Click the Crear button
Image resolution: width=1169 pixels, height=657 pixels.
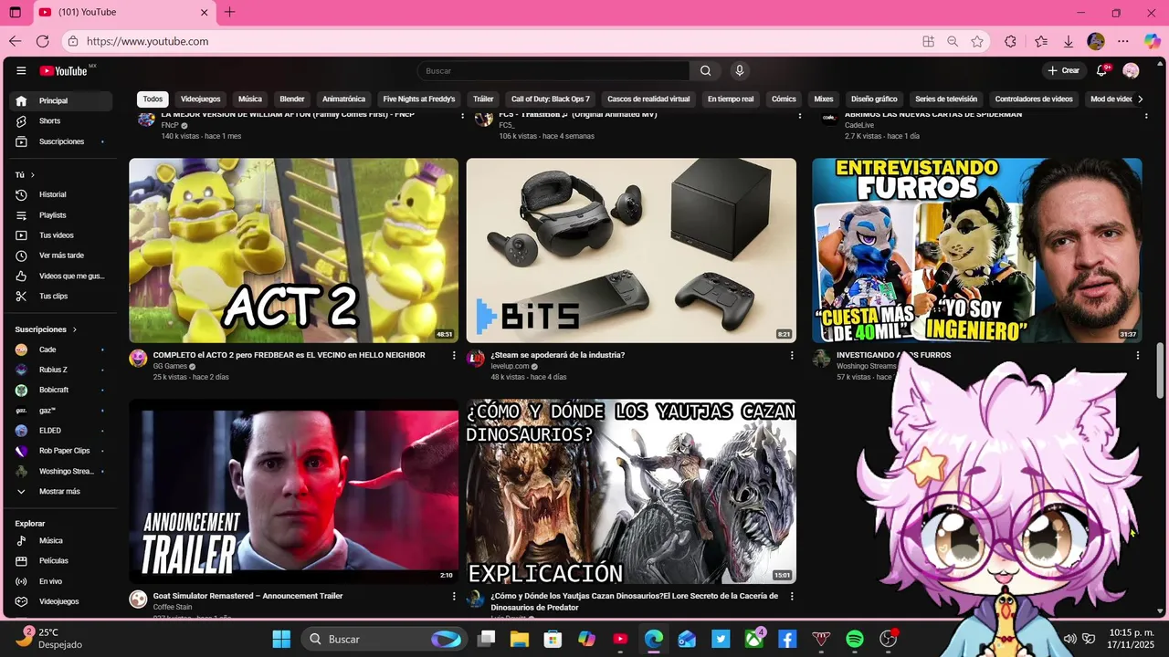(1064, 70)
